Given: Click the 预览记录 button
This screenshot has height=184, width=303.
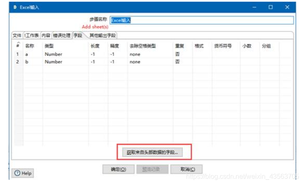Looking at the screenshot, I should (x=152, y=169).
